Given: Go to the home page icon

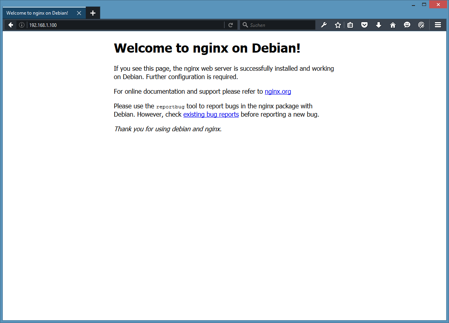Looking at the screenshot, I should coord(393,25).
